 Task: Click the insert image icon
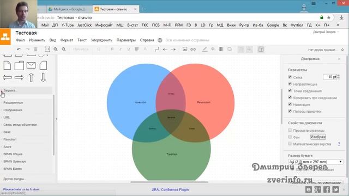(x=185, y=49)
